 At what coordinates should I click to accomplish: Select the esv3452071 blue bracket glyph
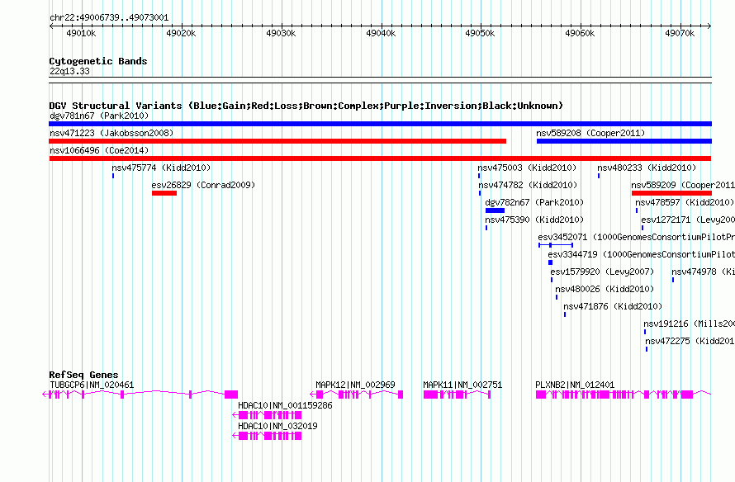click(x=556, y=245)
